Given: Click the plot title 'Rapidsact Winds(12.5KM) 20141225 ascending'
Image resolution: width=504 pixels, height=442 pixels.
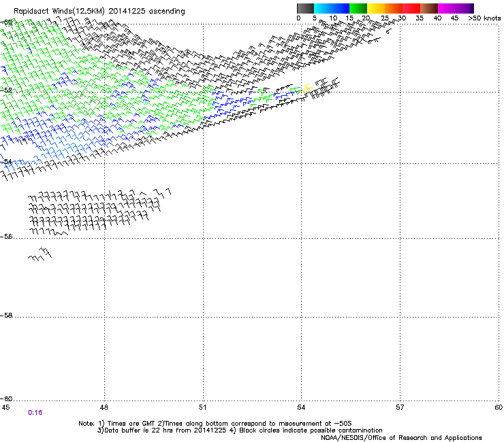Looking at the screenshot, I should click(99, 12).
